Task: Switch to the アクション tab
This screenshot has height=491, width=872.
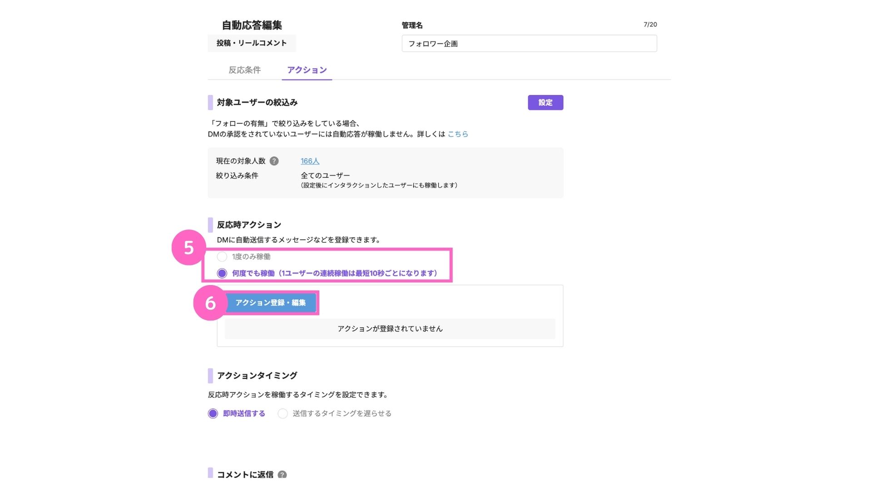Action: pyautogui.click(x=307, y=70)
